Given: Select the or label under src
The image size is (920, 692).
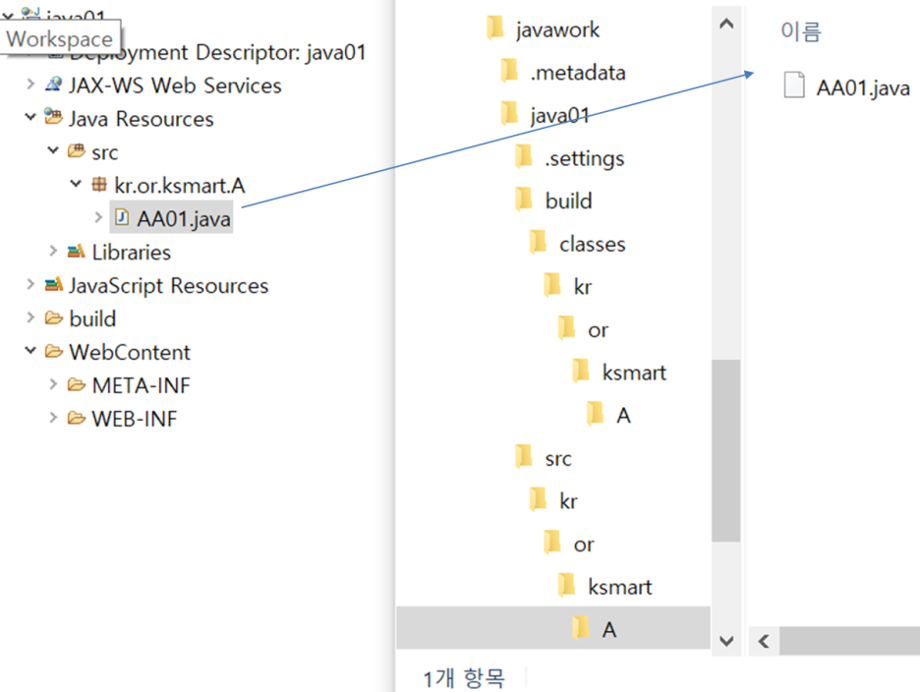Looking at the screenshot, I should [x=584, y=545].
